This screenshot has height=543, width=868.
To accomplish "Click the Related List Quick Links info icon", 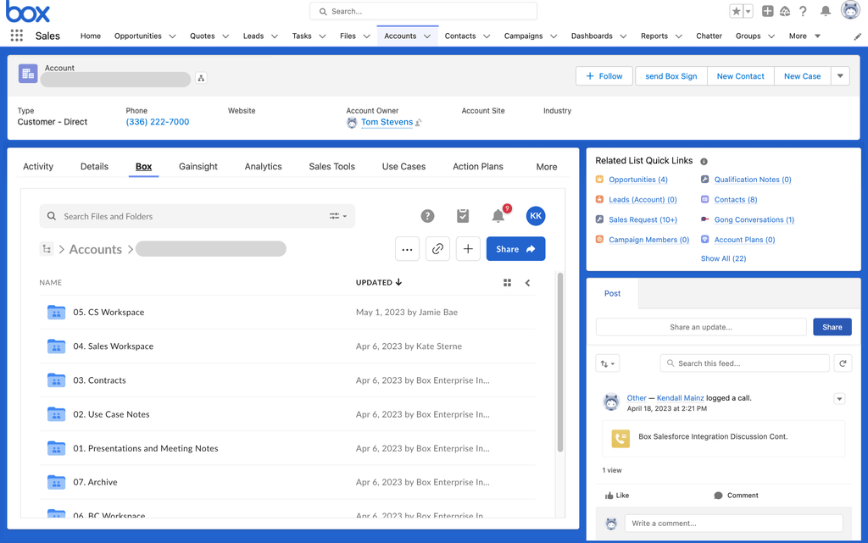I will click(704, 162).
